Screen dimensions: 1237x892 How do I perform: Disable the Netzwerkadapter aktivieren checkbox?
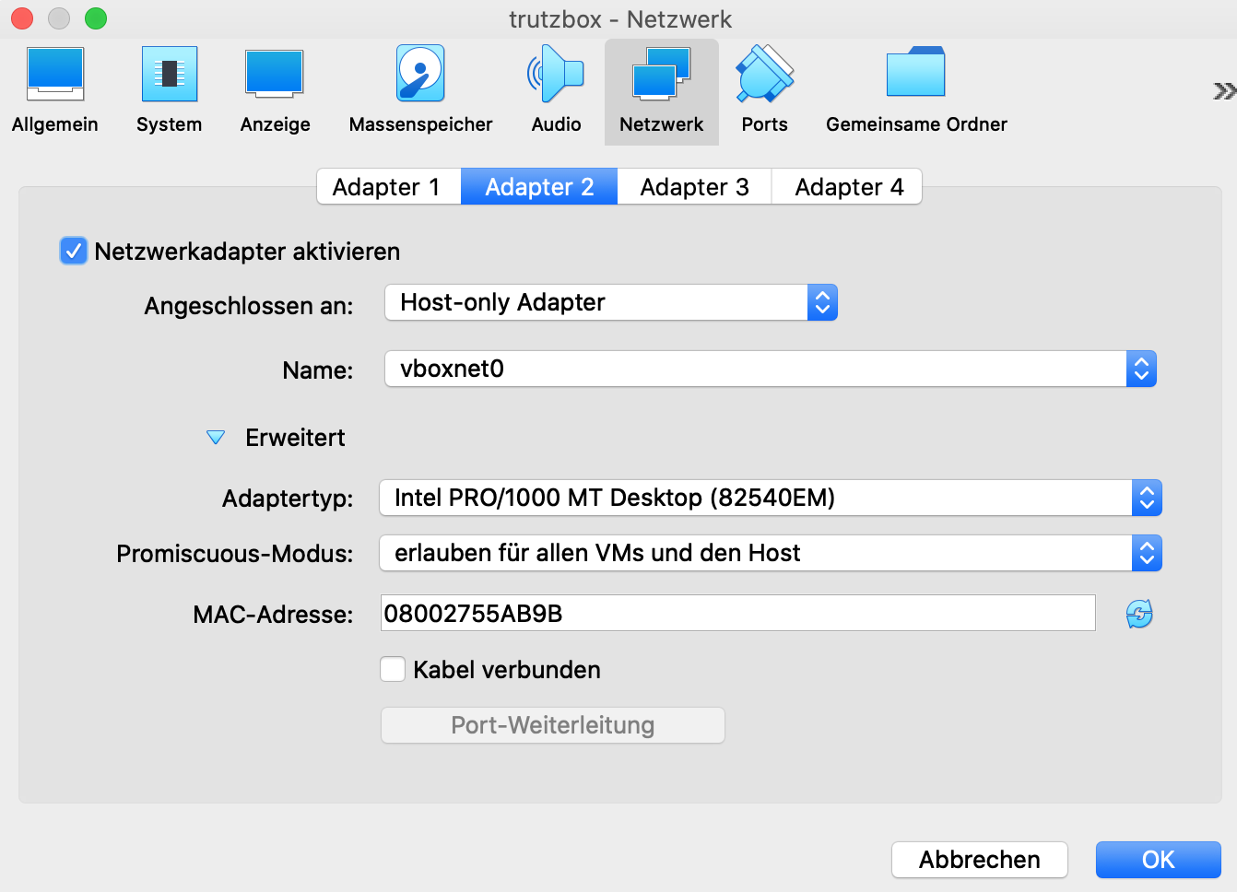(x=74, y=252)
